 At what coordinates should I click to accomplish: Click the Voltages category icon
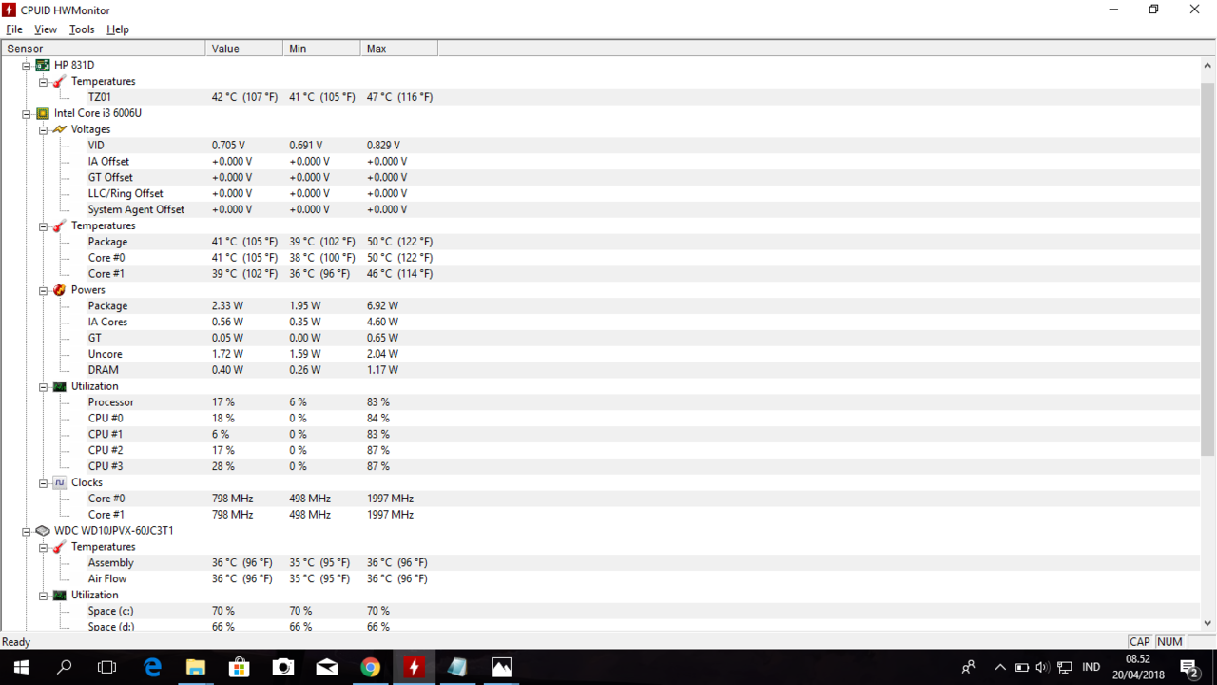tap(60, 129)
